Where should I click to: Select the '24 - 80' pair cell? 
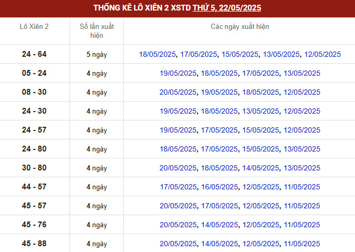click(x=34, y=149)
